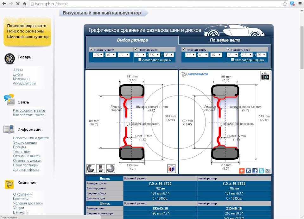Open the tire width 215 dropdown
The height and width of the screenshot is (219, 304).
tap(190, 55)
